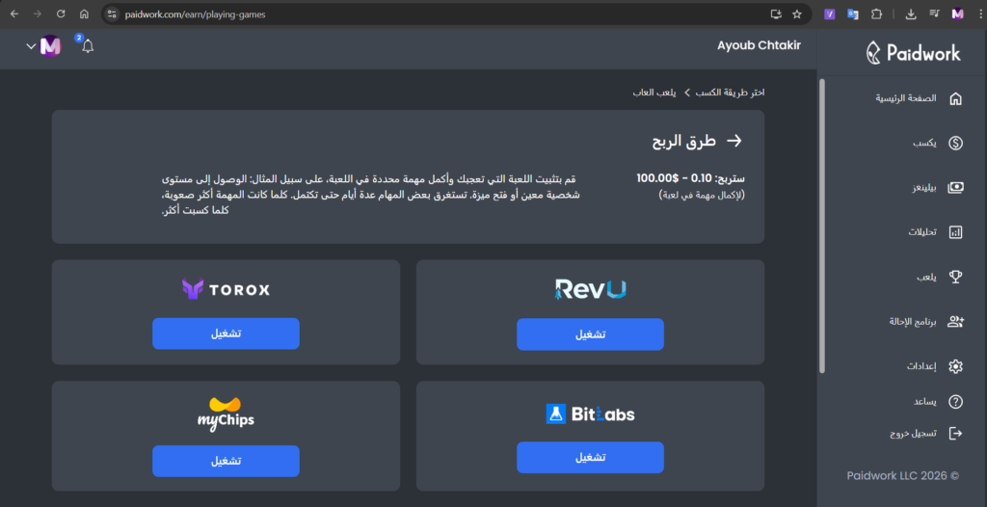Open the Google Translate extension icon
987x507 pixels.
853,13
